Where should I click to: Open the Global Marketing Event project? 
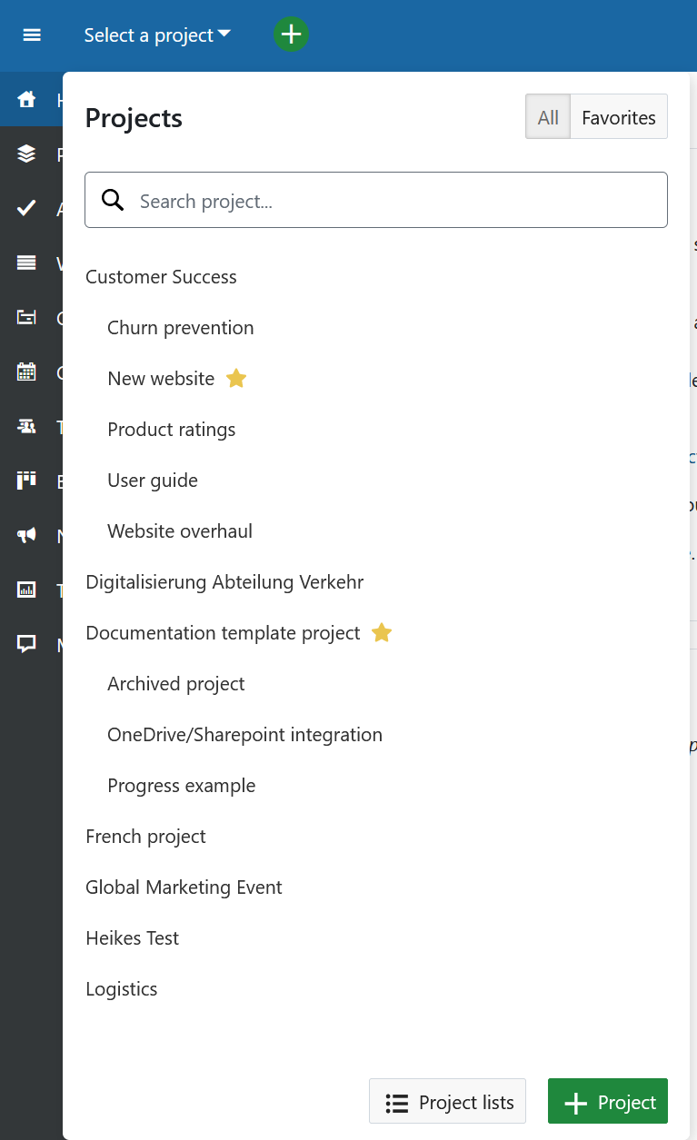(x=184, y=887)
